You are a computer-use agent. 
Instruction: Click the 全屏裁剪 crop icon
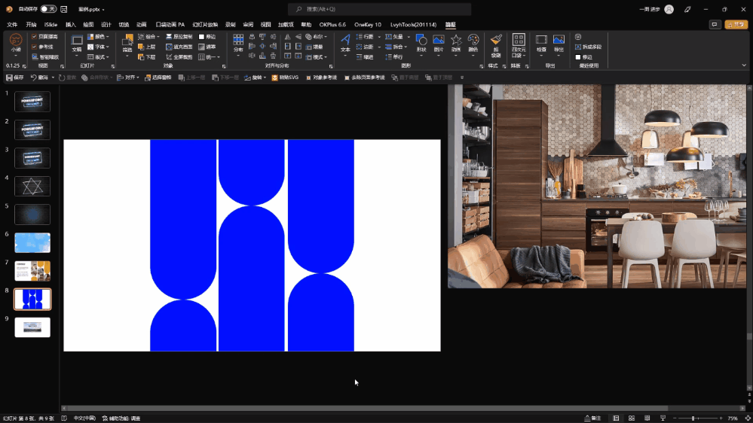[169, 57]
